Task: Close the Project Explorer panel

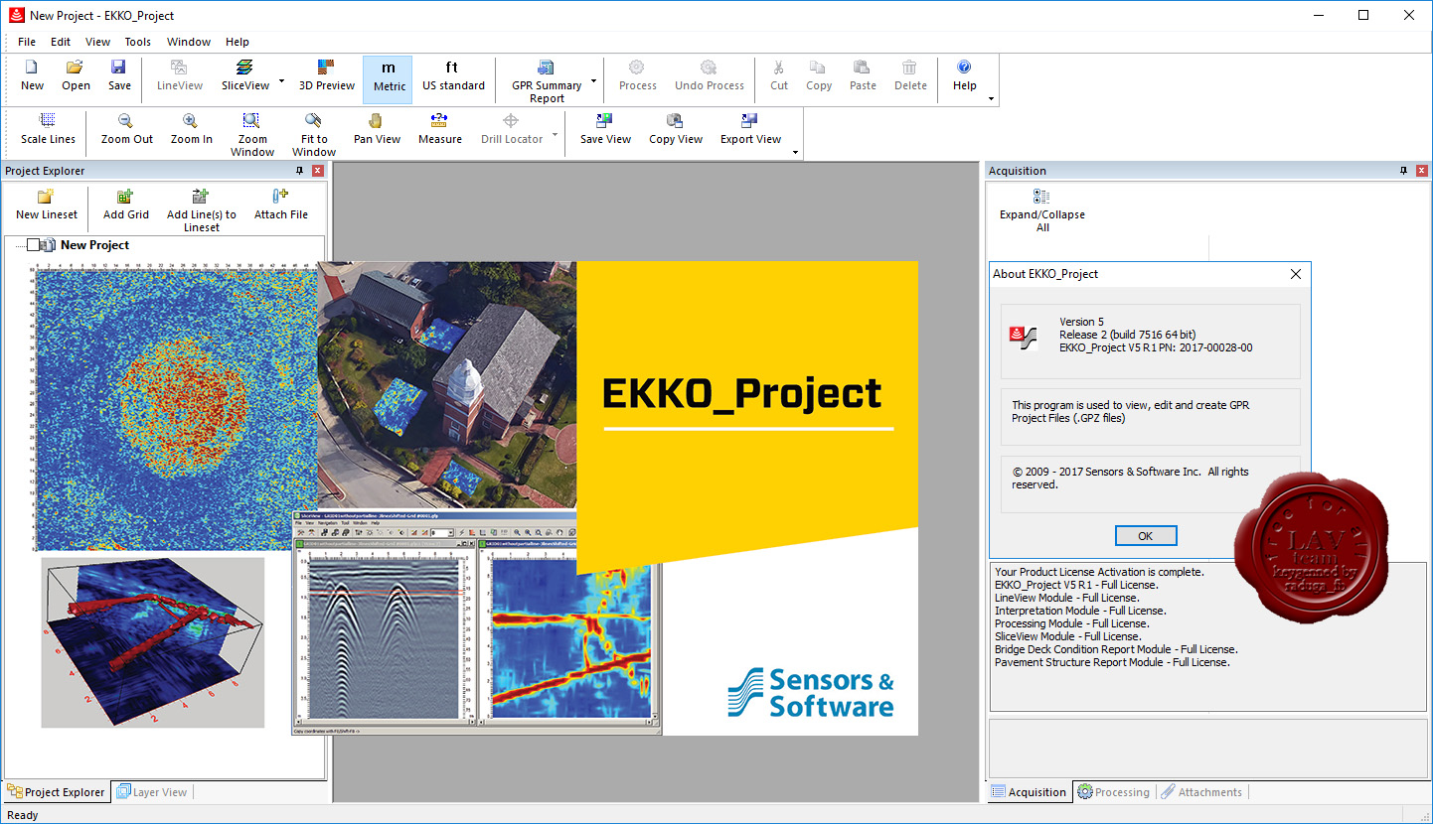Action: click(318, 171)
